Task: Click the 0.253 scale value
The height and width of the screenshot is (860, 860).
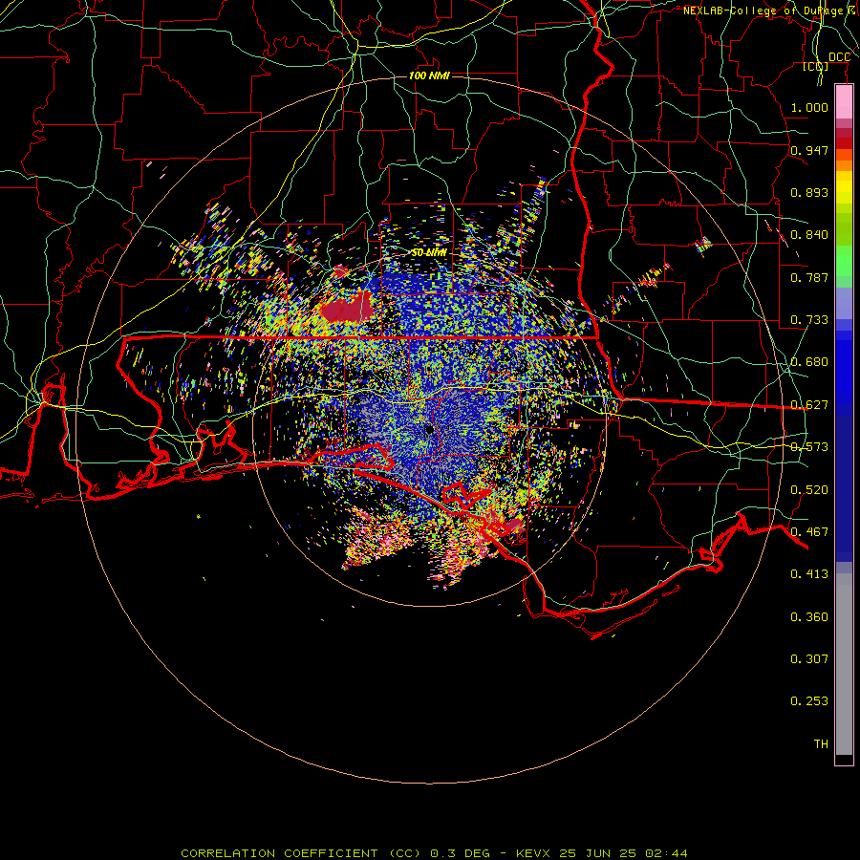Action: click(809, 701)
